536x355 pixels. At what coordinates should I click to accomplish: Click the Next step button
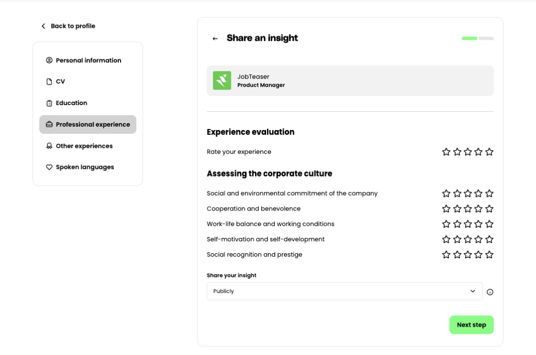(x=471, y=325)
